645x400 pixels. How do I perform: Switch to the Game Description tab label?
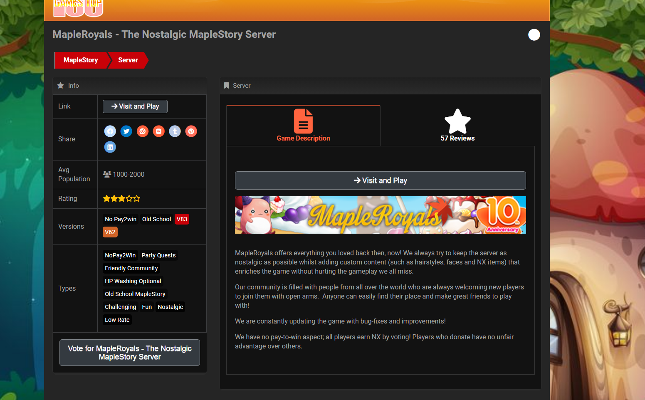[x=303, y=138]
